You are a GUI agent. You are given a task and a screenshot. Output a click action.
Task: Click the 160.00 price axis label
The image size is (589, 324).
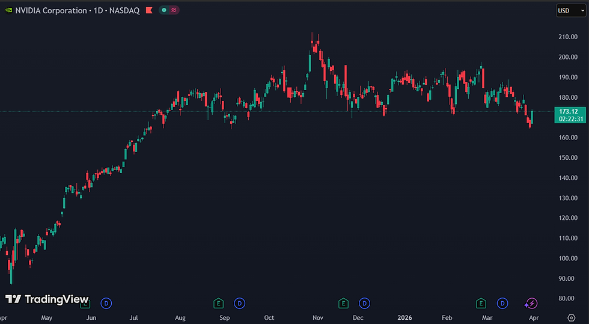click(569, 138)
